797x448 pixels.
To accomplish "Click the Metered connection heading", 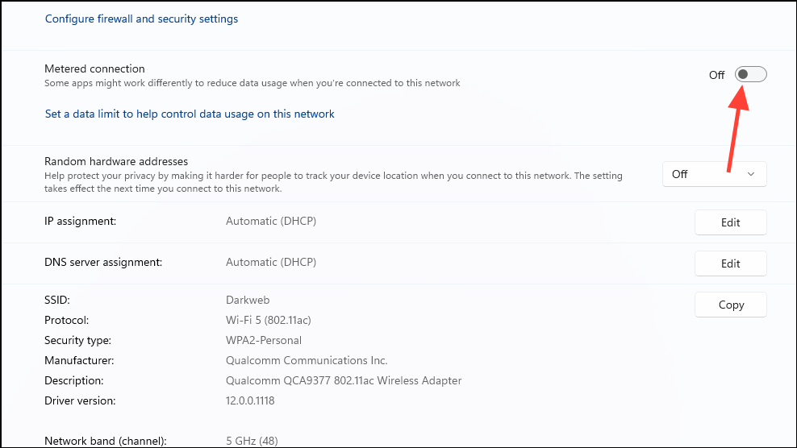I will point(94,68).
